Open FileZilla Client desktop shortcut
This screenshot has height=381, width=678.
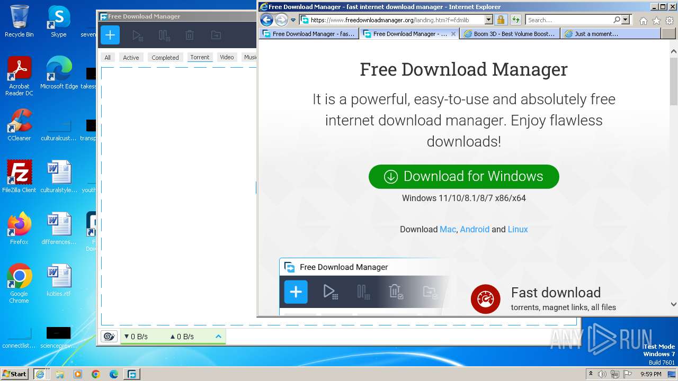click(19, 177)
